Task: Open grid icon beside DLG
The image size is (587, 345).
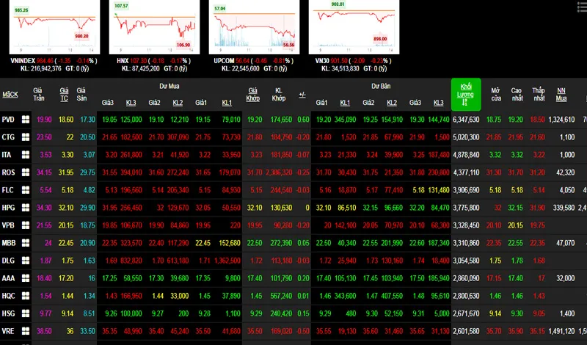Action: 26,261
